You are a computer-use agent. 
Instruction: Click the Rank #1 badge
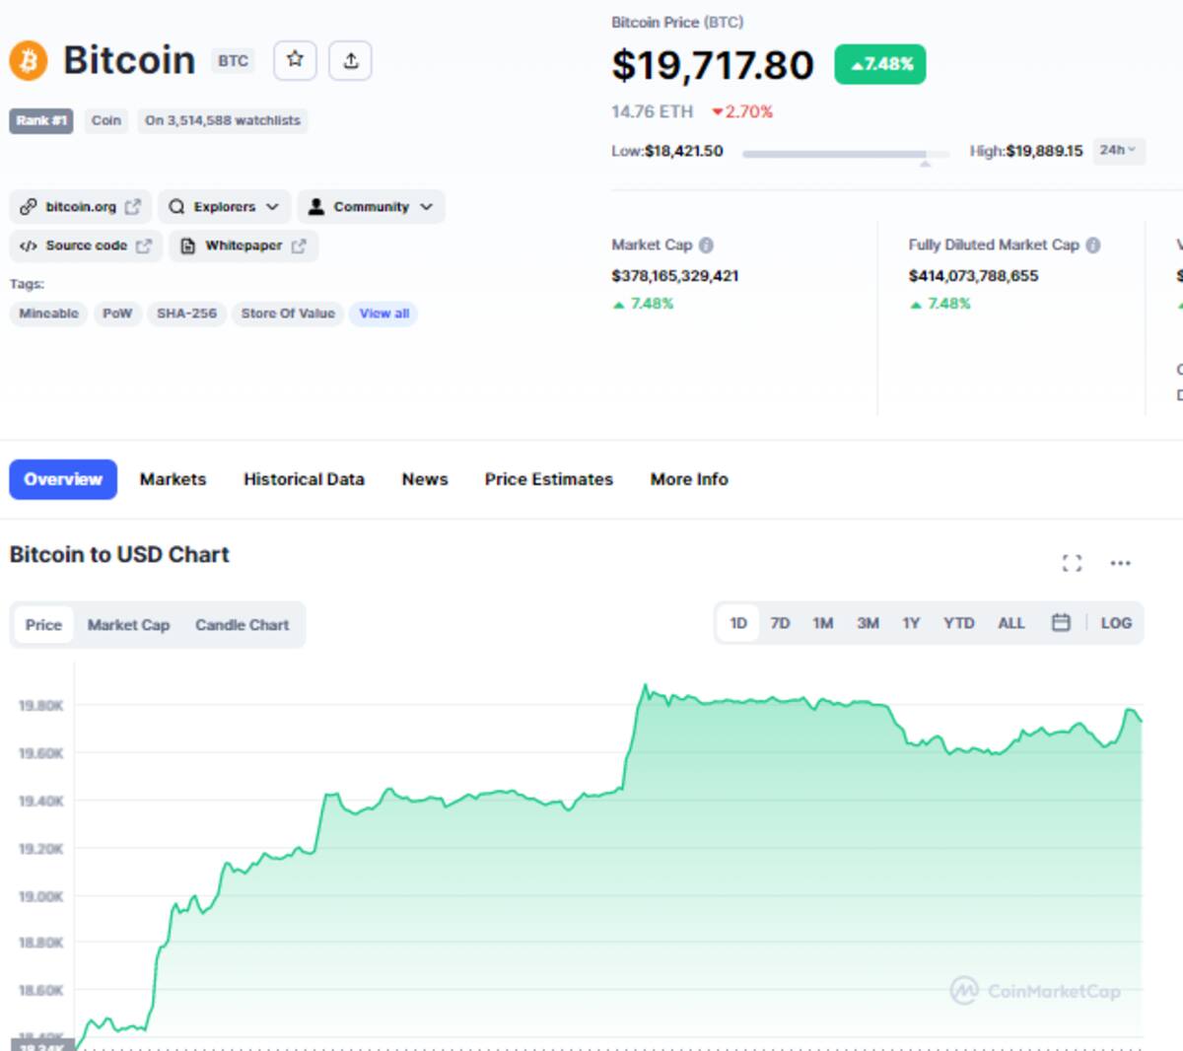pyautogui.click(x=41, y=120)
